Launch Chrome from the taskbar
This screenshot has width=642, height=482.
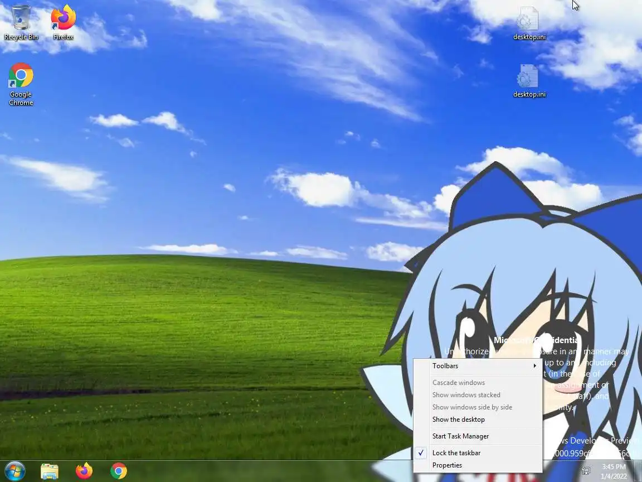[x=118, y=471]
